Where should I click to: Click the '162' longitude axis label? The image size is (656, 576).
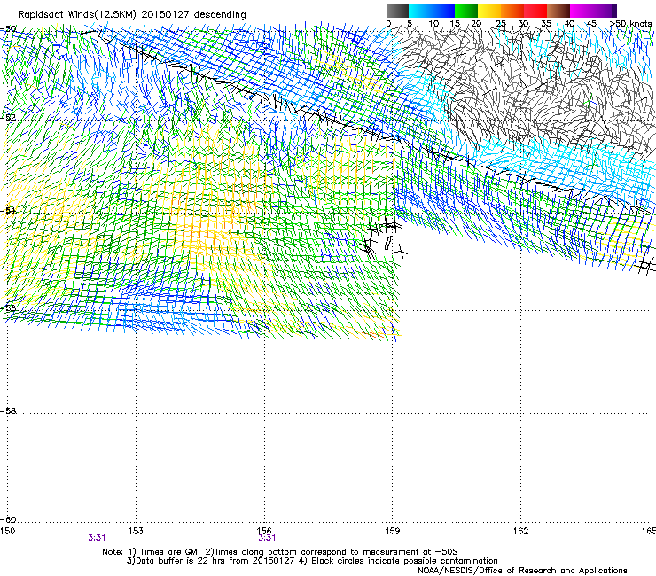point(521,531)
